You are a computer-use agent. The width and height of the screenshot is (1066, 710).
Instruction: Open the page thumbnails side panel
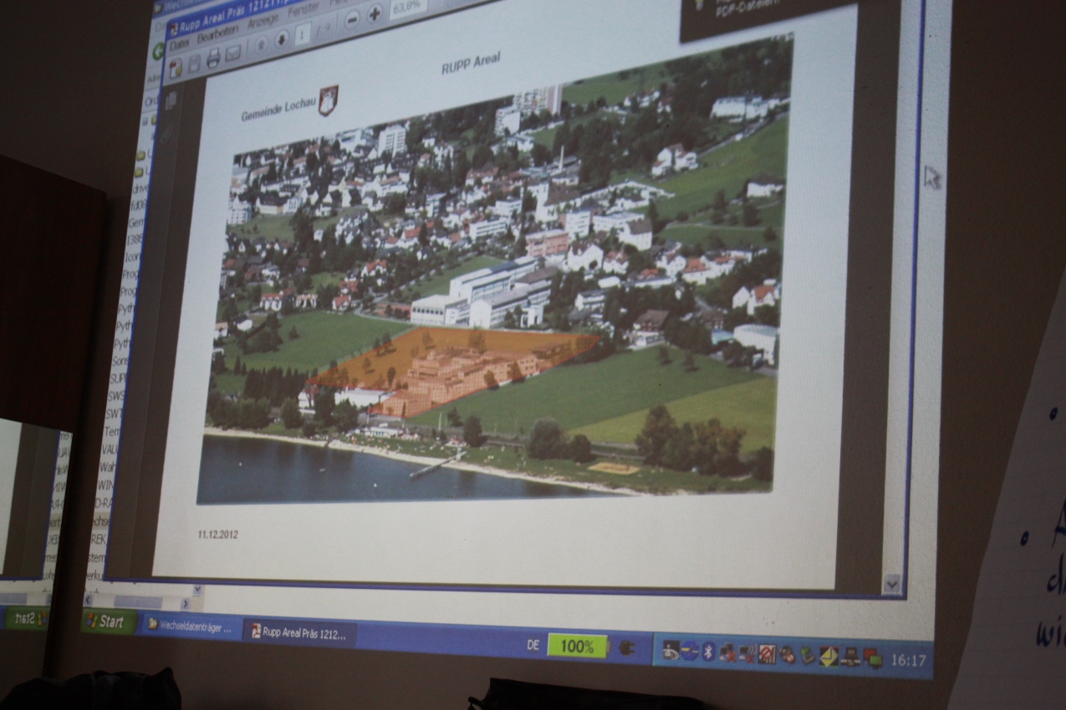coord(171,101)
